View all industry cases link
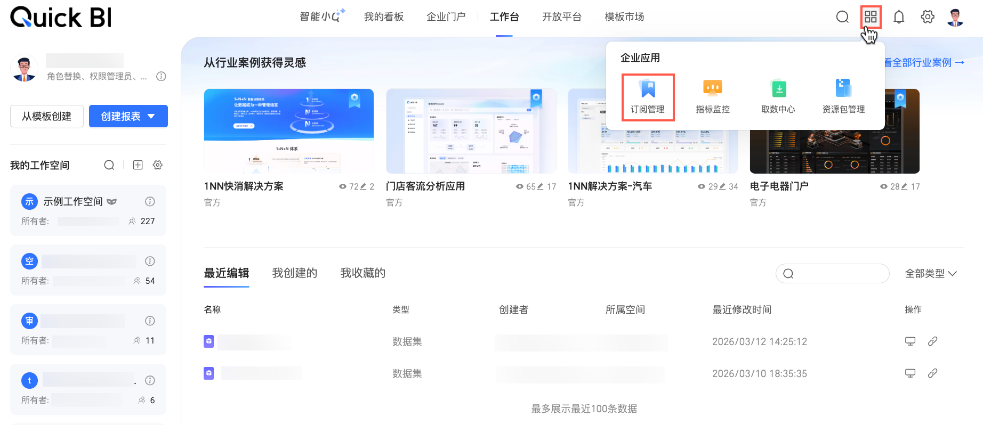This screenshot has height=425, width=983. (924, 62)
